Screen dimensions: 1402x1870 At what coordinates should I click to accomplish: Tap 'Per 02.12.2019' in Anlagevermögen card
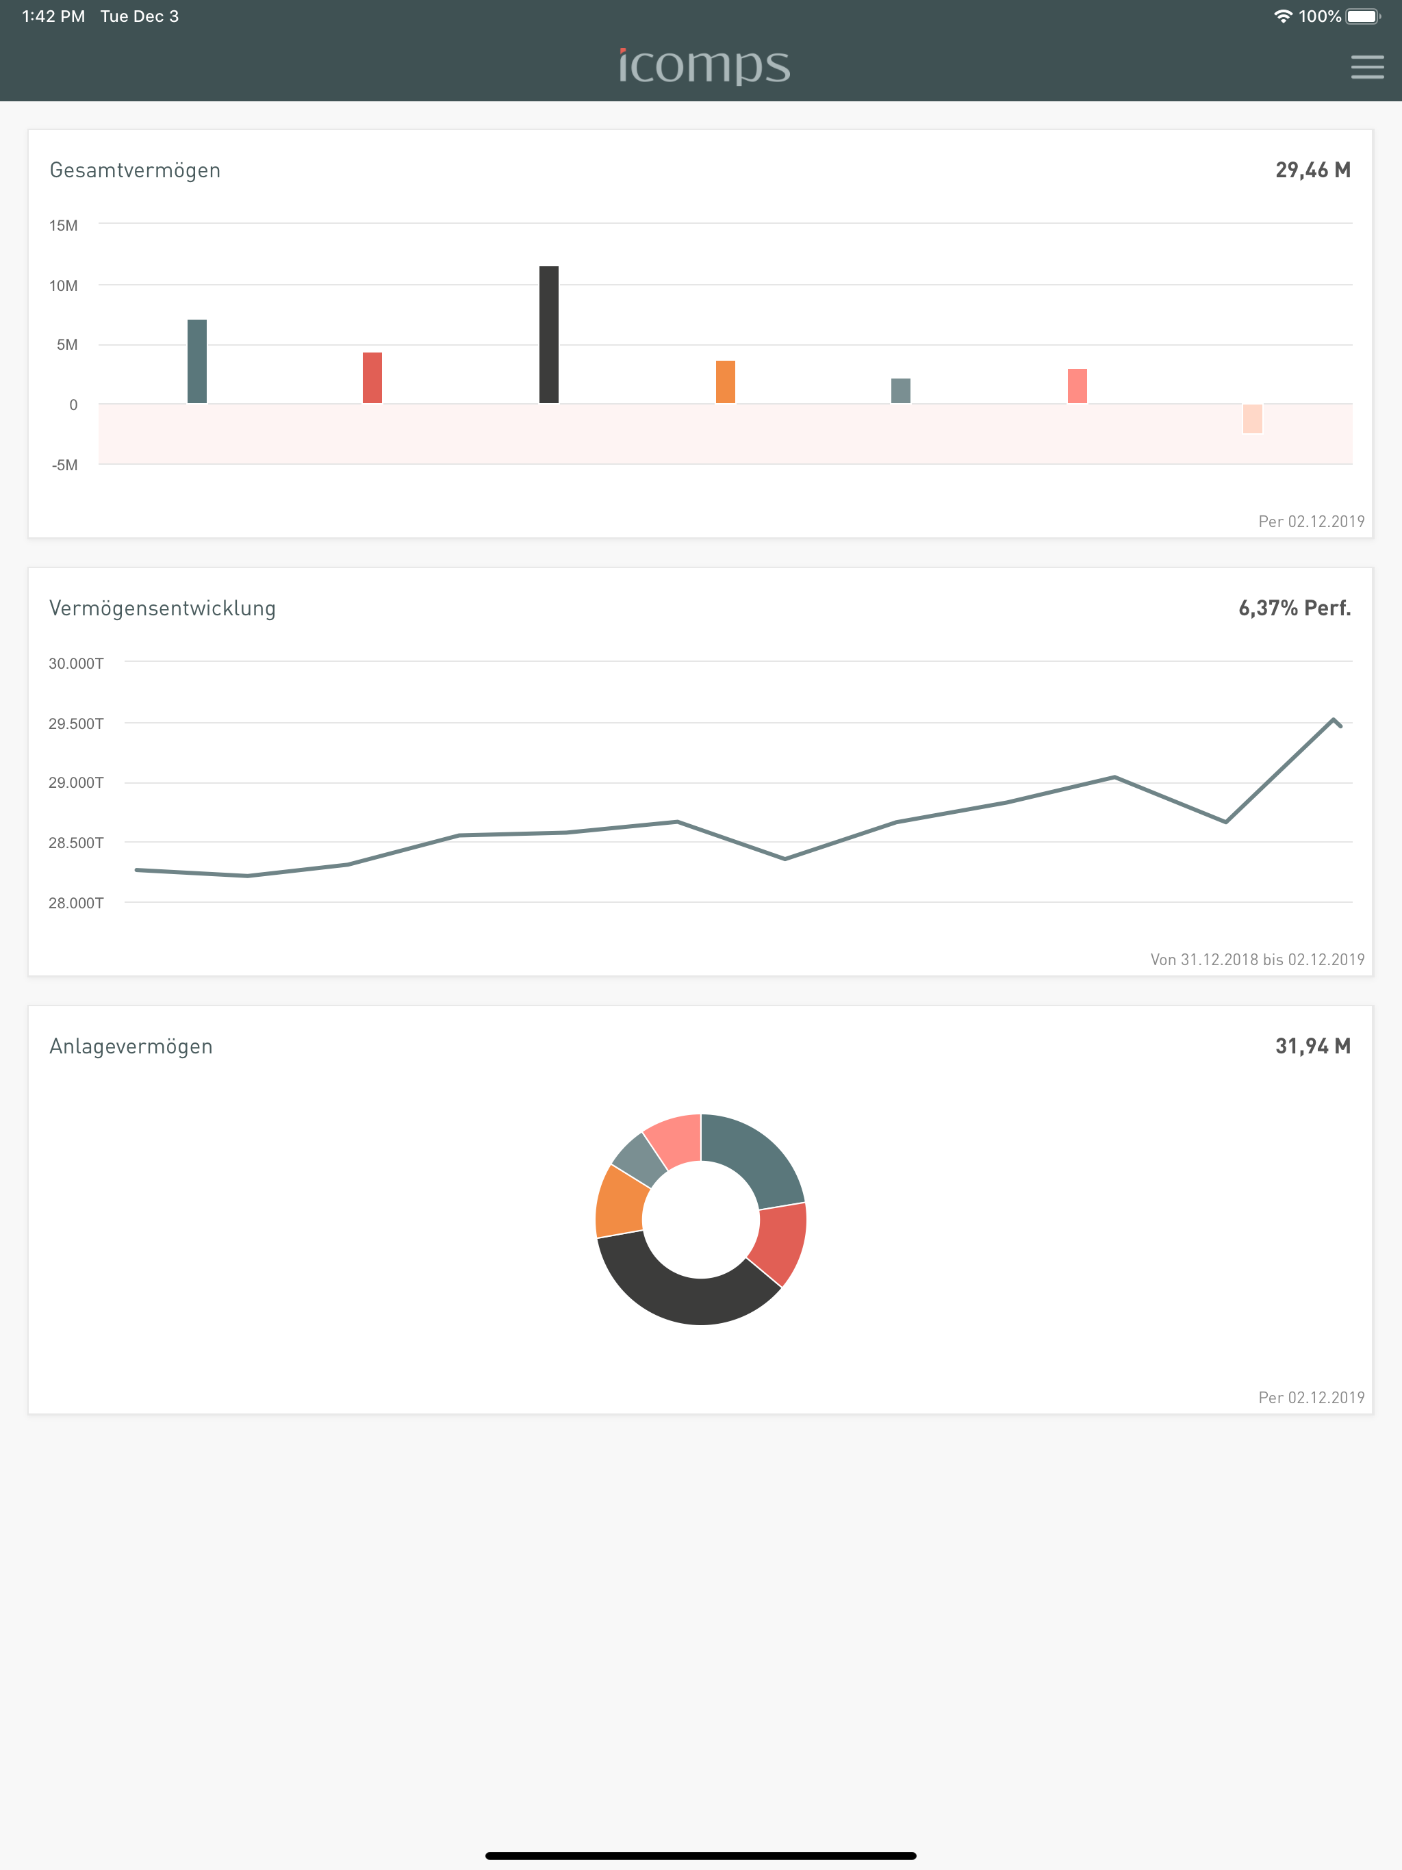click(x=1312, y=1398)
